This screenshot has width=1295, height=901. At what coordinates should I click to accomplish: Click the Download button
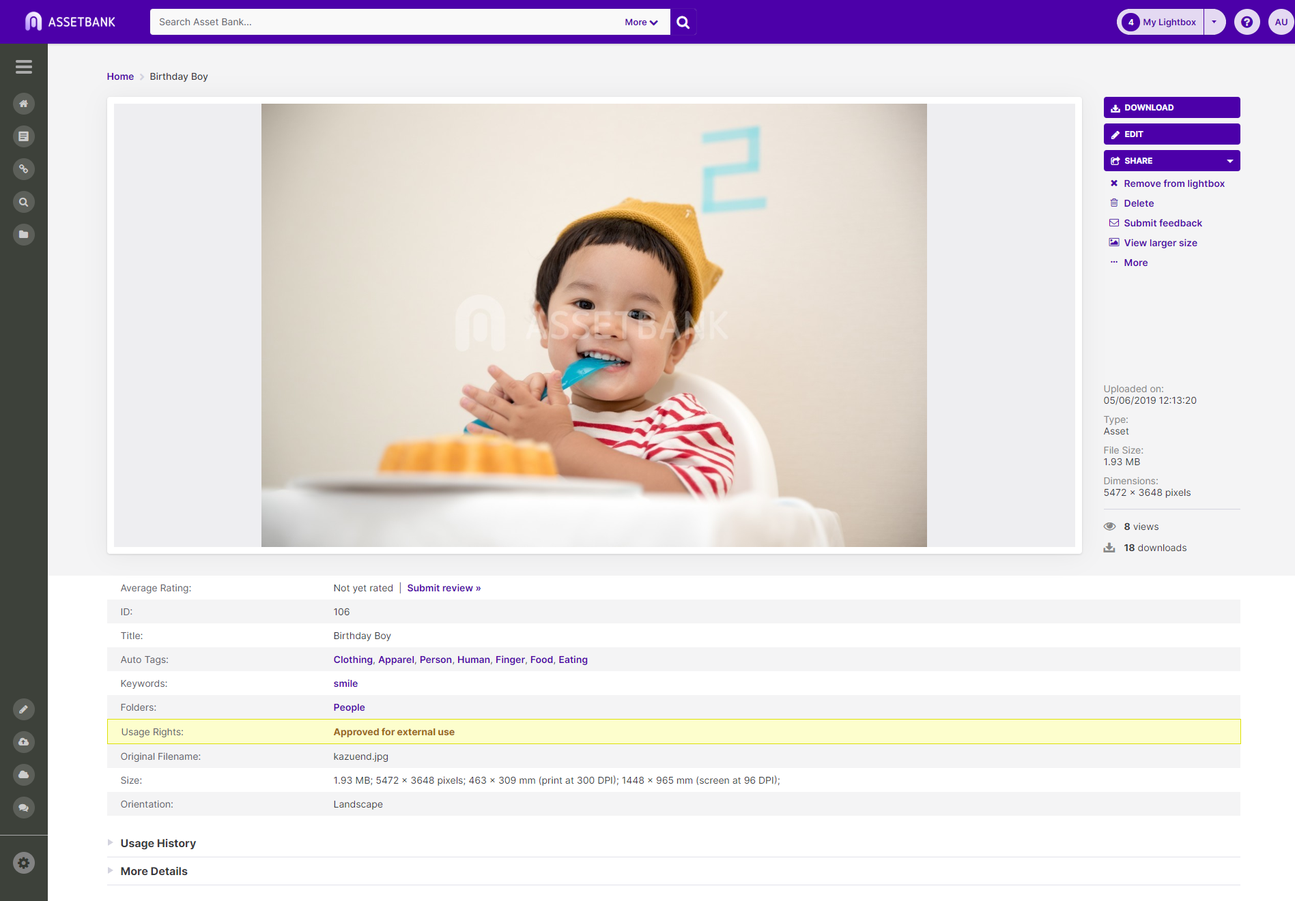click(1171, 108)
